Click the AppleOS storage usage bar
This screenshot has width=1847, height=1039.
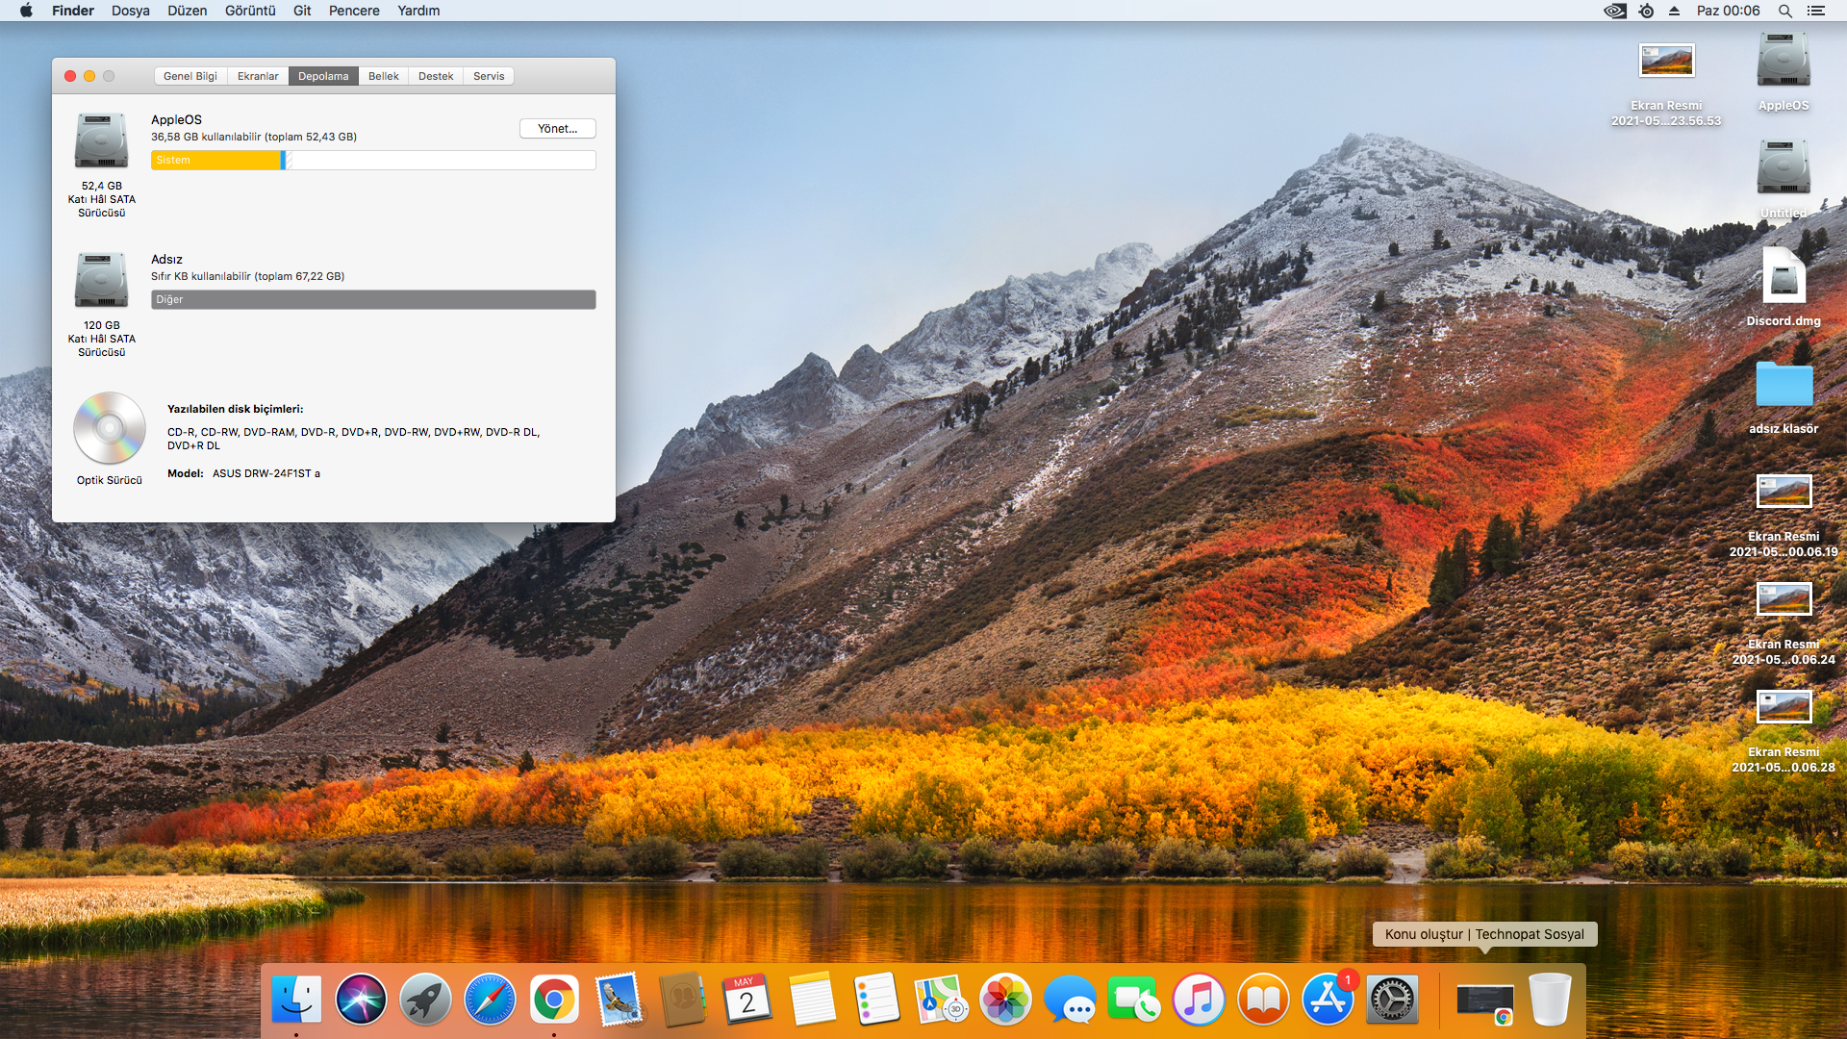coord(373,161)
